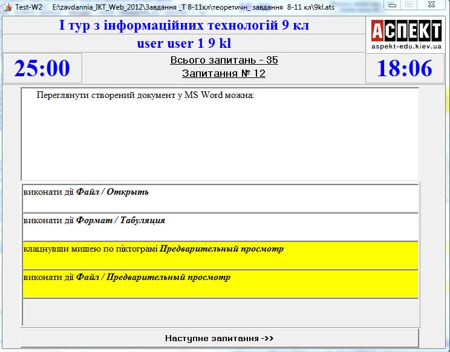Click the heading "І тур з інформаційних технологій"
Viewport: 450px width, 352px height.
[x=184, y=26]
